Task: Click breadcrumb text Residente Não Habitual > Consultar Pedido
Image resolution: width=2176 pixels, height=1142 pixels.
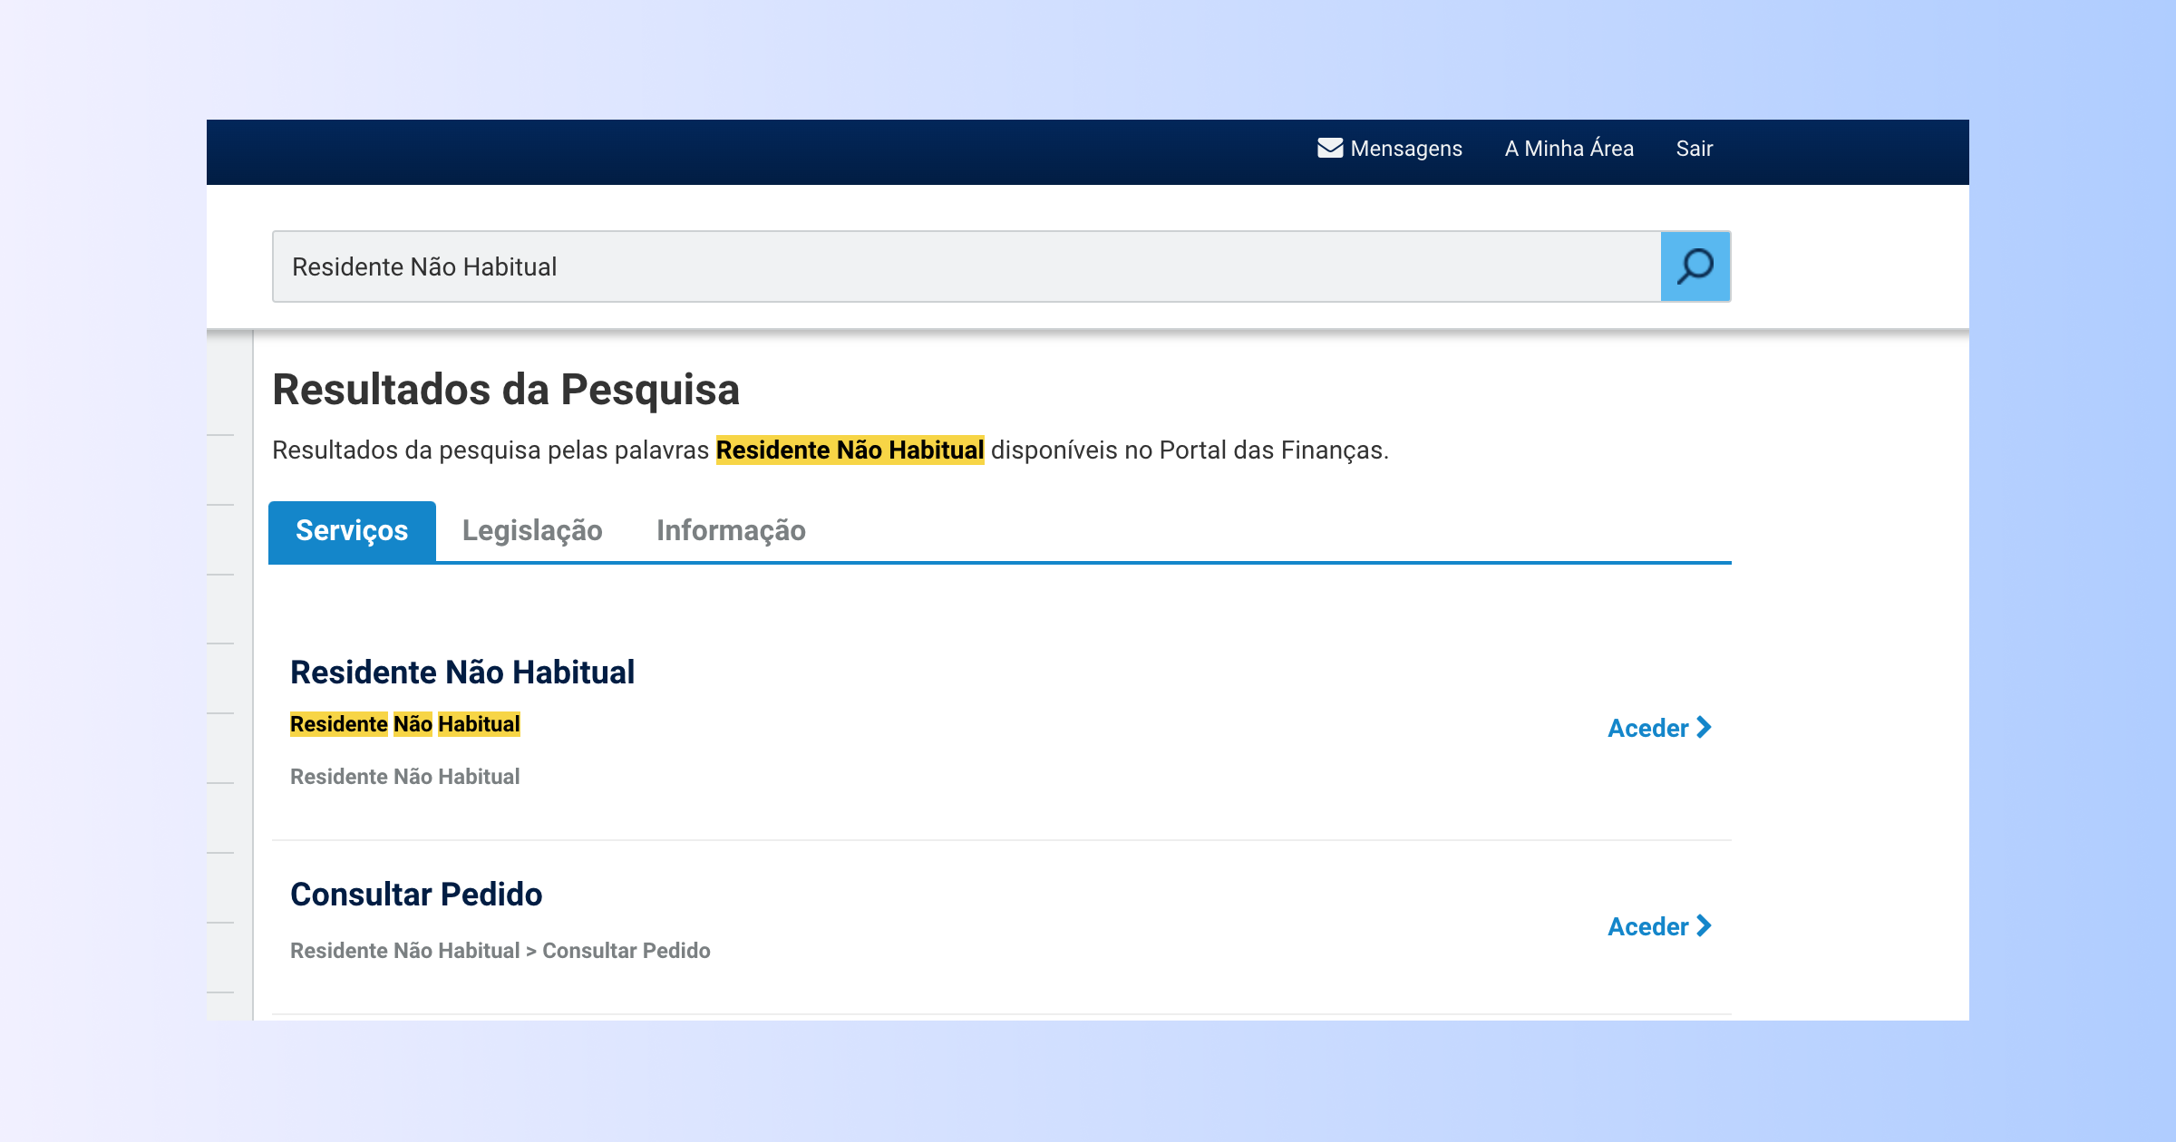Action: [x=500, y=951]
